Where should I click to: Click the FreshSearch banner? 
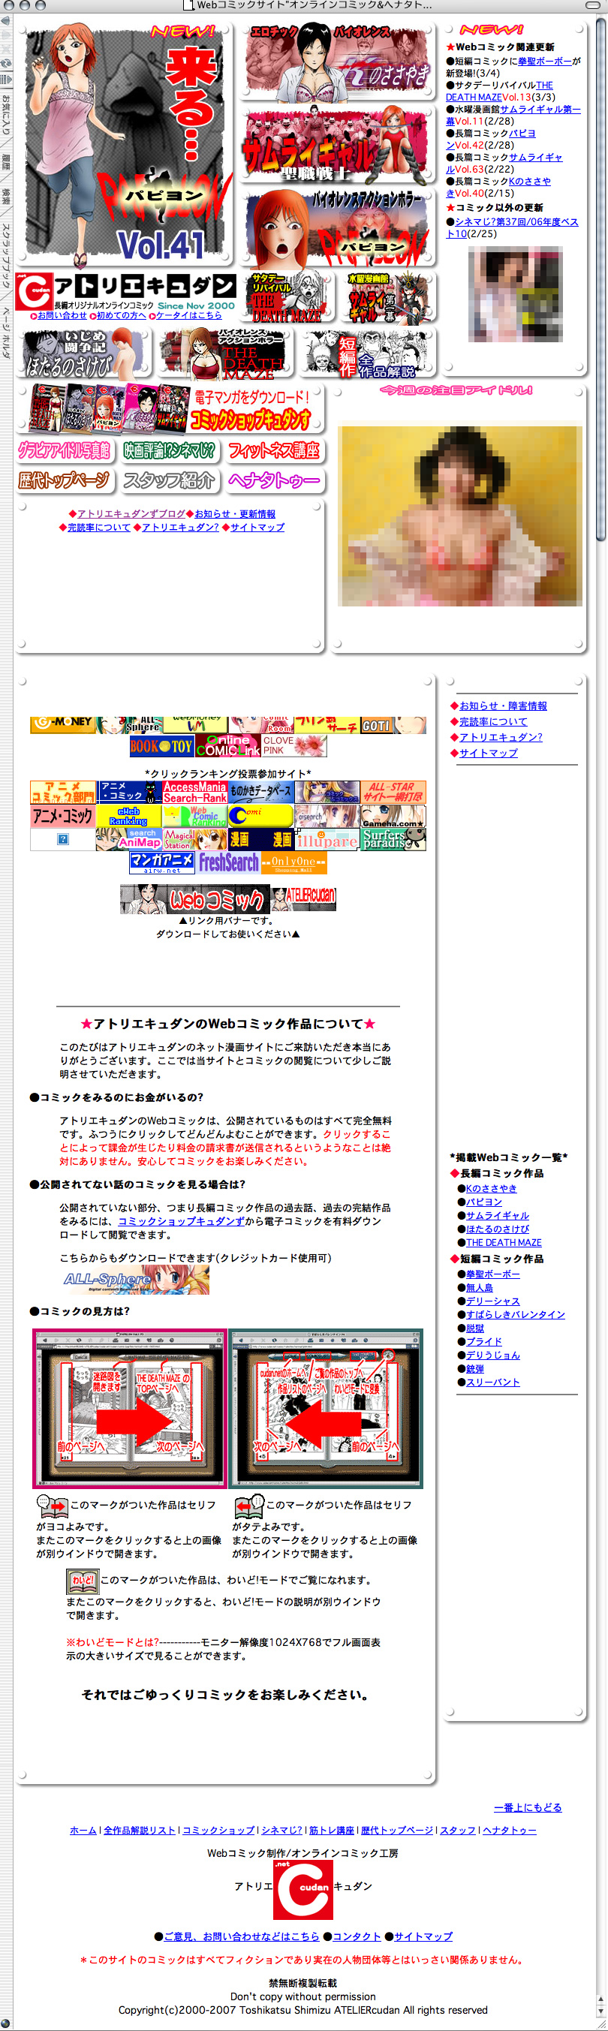coord(228,862)
